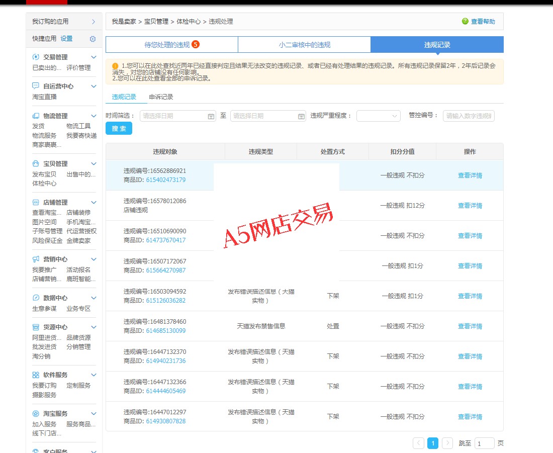
Task: Collapse the 交易管理 section
Action: [94, 57]
